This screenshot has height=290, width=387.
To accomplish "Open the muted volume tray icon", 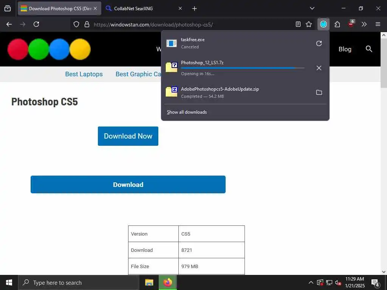I will (338, 283).
